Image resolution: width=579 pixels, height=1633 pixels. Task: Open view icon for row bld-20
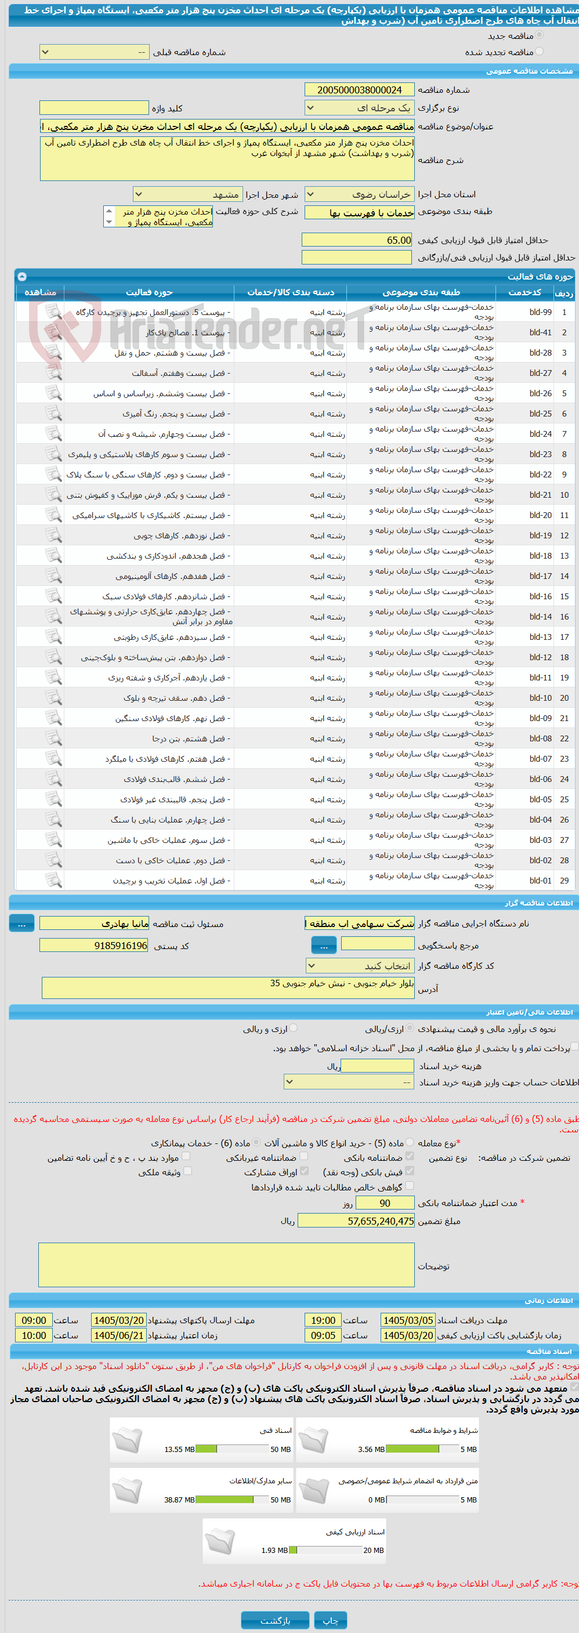click(54, 515)
